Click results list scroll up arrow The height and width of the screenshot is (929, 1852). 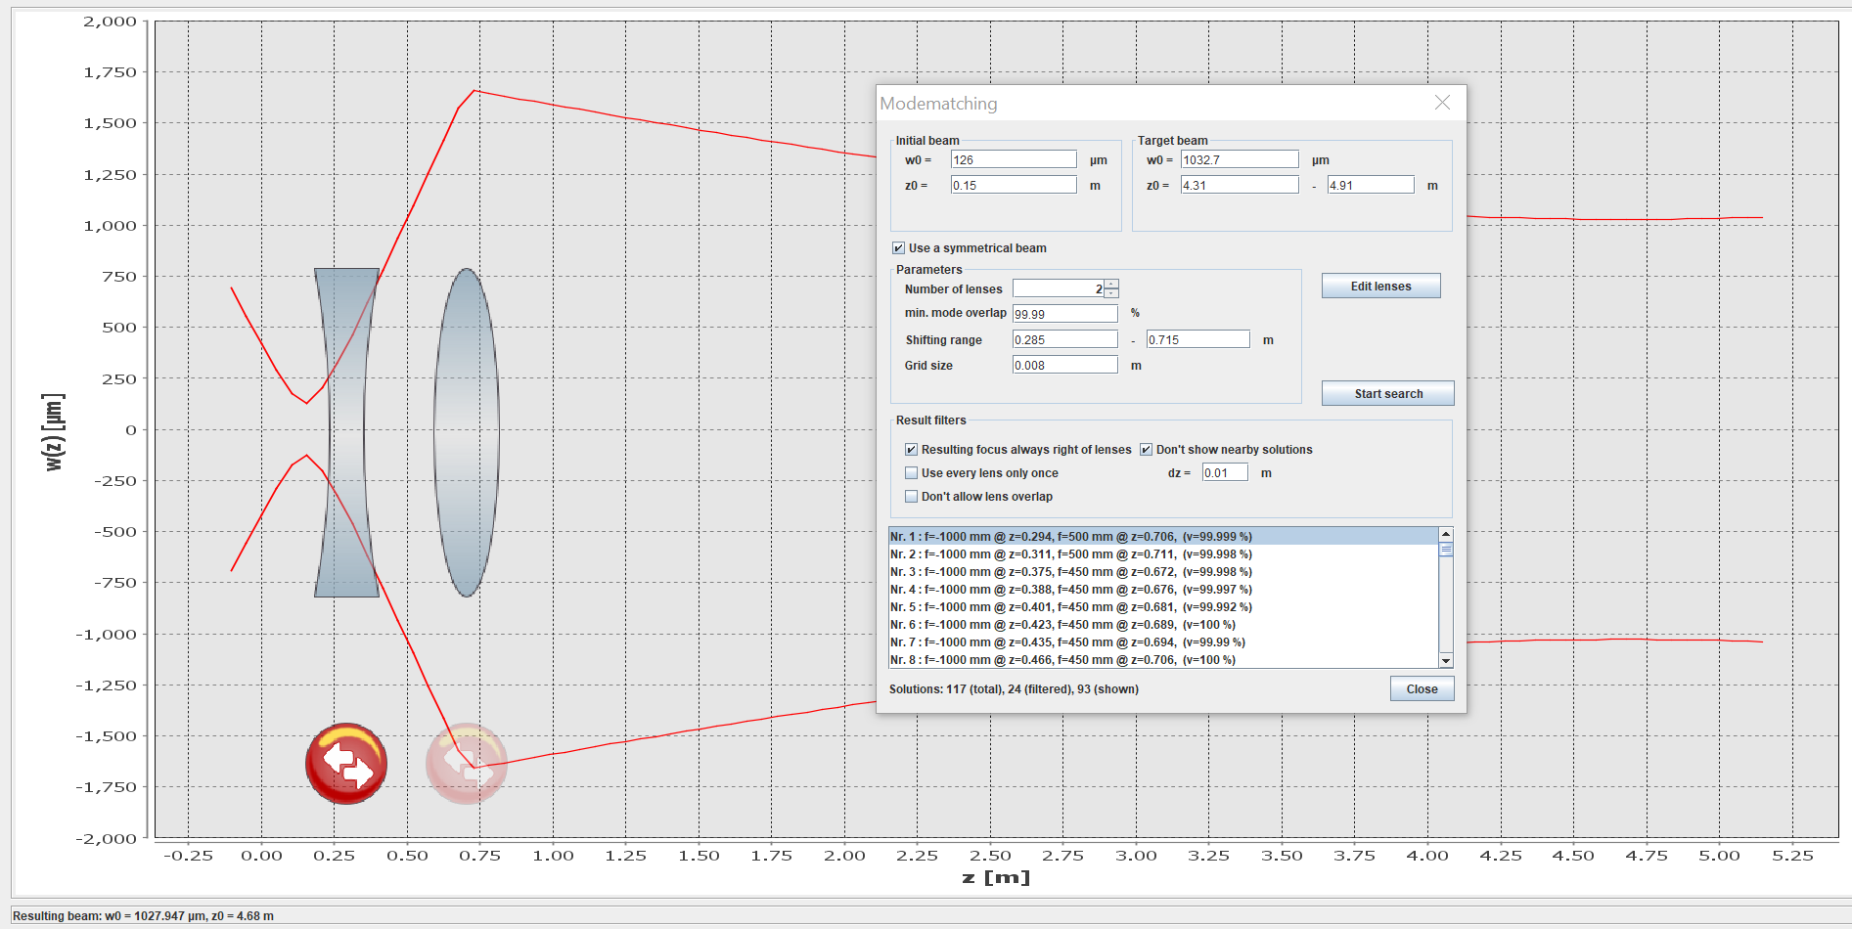pyautogui.click(x=1446, y=535)
